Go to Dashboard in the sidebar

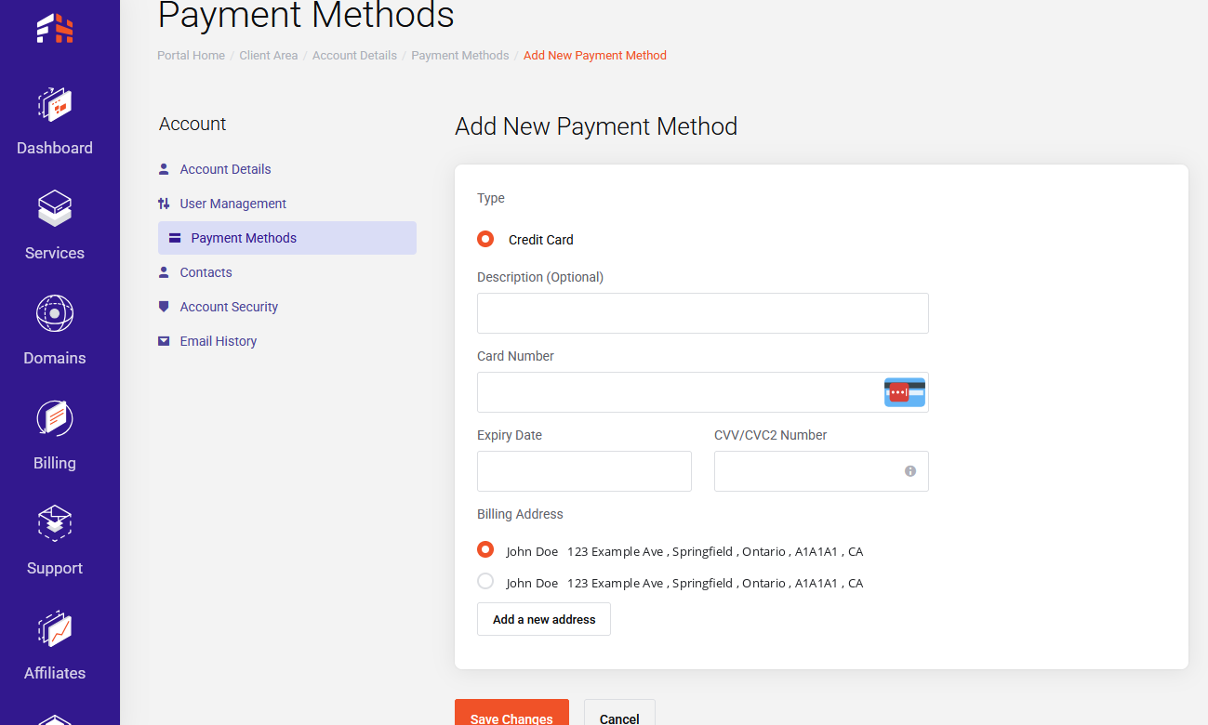55,148
